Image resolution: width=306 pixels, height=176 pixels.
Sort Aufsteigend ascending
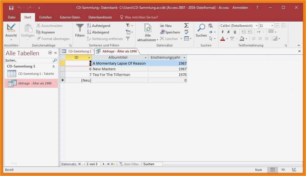point(99,26)
